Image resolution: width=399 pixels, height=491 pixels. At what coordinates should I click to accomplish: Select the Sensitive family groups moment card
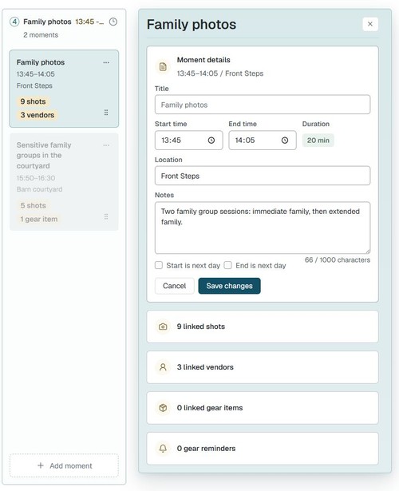(x=64, y=182)
